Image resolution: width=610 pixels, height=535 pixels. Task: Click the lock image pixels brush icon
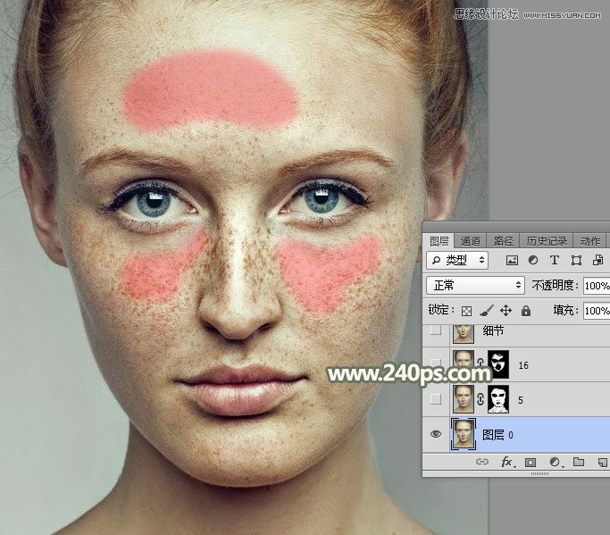[x=486, y=311]
